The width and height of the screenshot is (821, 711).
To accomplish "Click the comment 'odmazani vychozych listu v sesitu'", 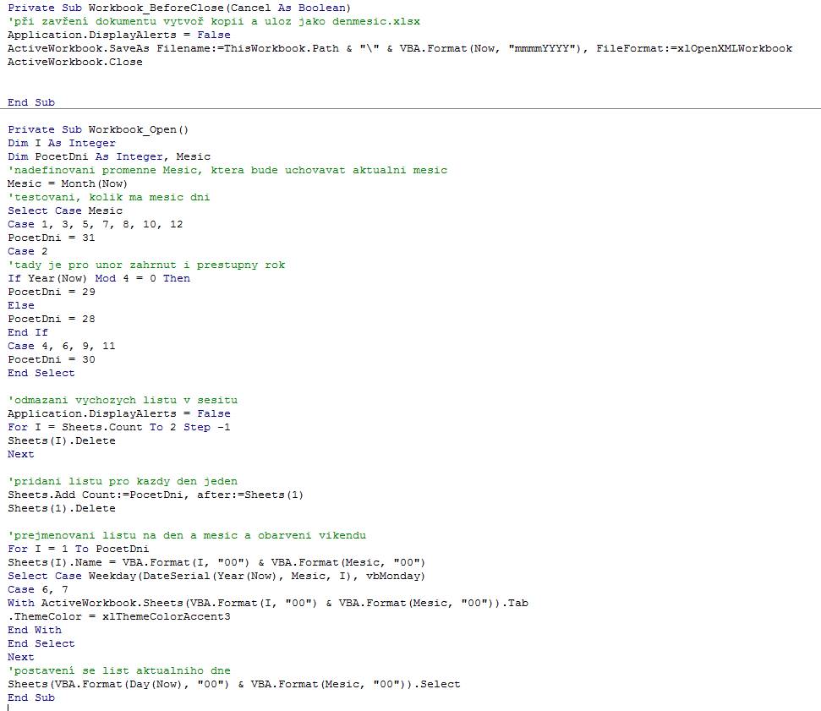I will click(x=123, y=400).
